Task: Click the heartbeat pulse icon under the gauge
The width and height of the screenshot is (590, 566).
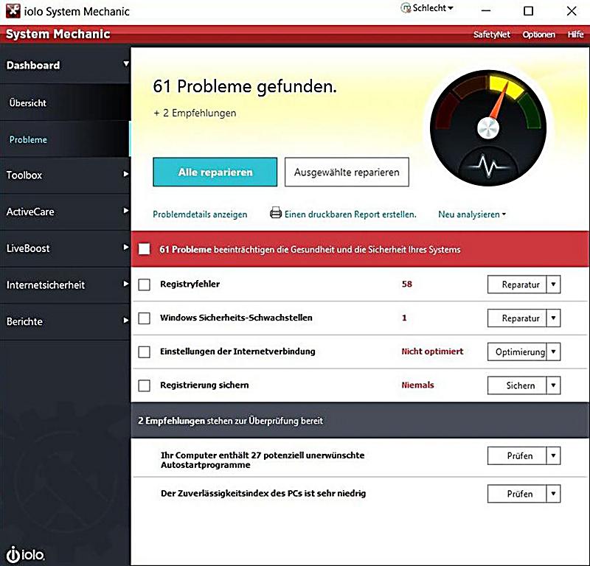Action: pos(488,166)
